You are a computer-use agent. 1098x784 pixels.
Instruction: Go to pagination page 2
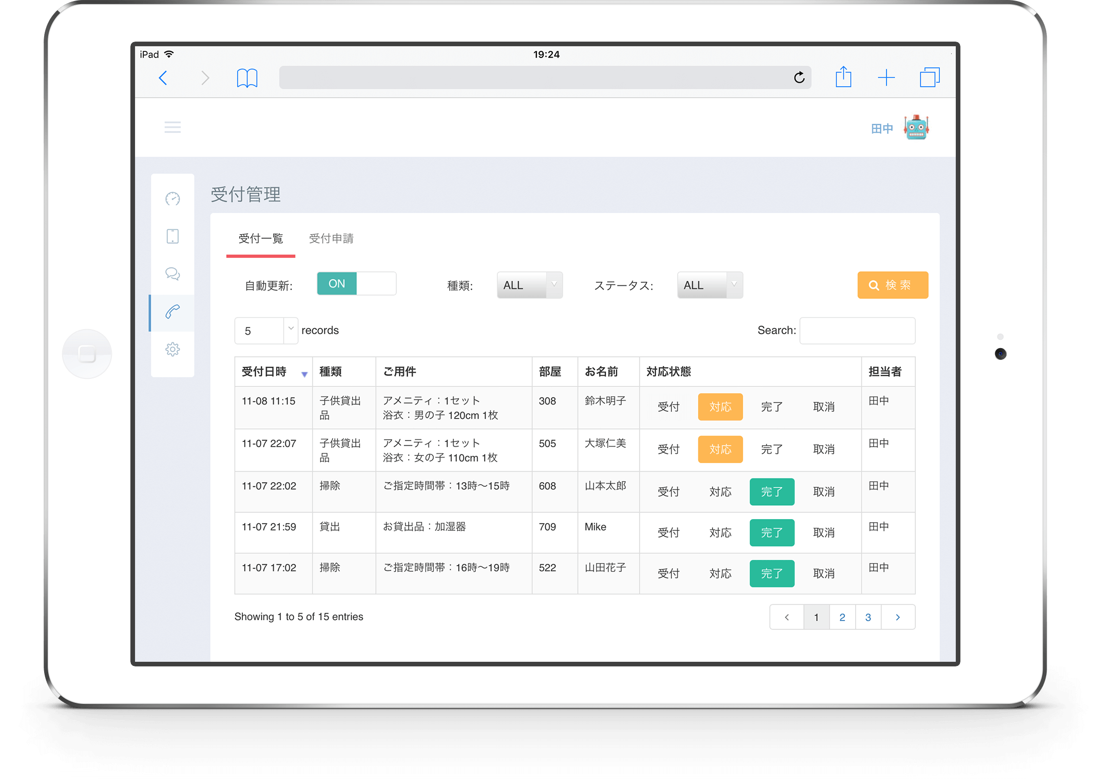[842, 617]
